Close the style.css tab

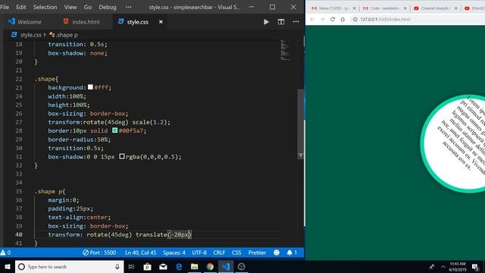(x=161, y=22)
